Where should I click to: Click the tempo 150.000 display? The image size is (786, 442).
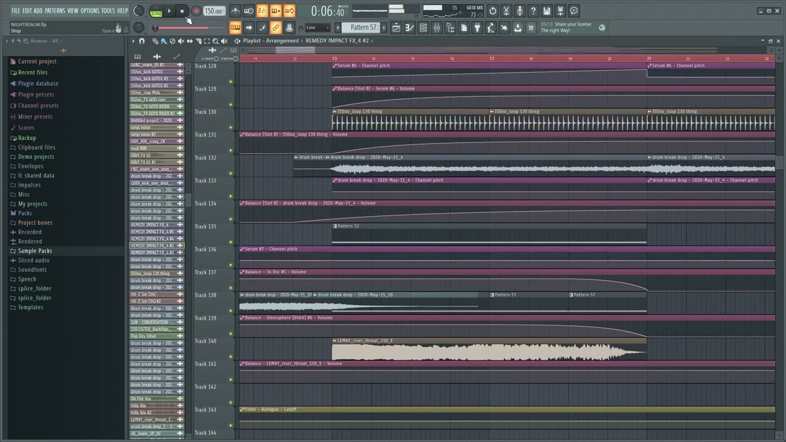pyautogui.click(x=214, y=11)
